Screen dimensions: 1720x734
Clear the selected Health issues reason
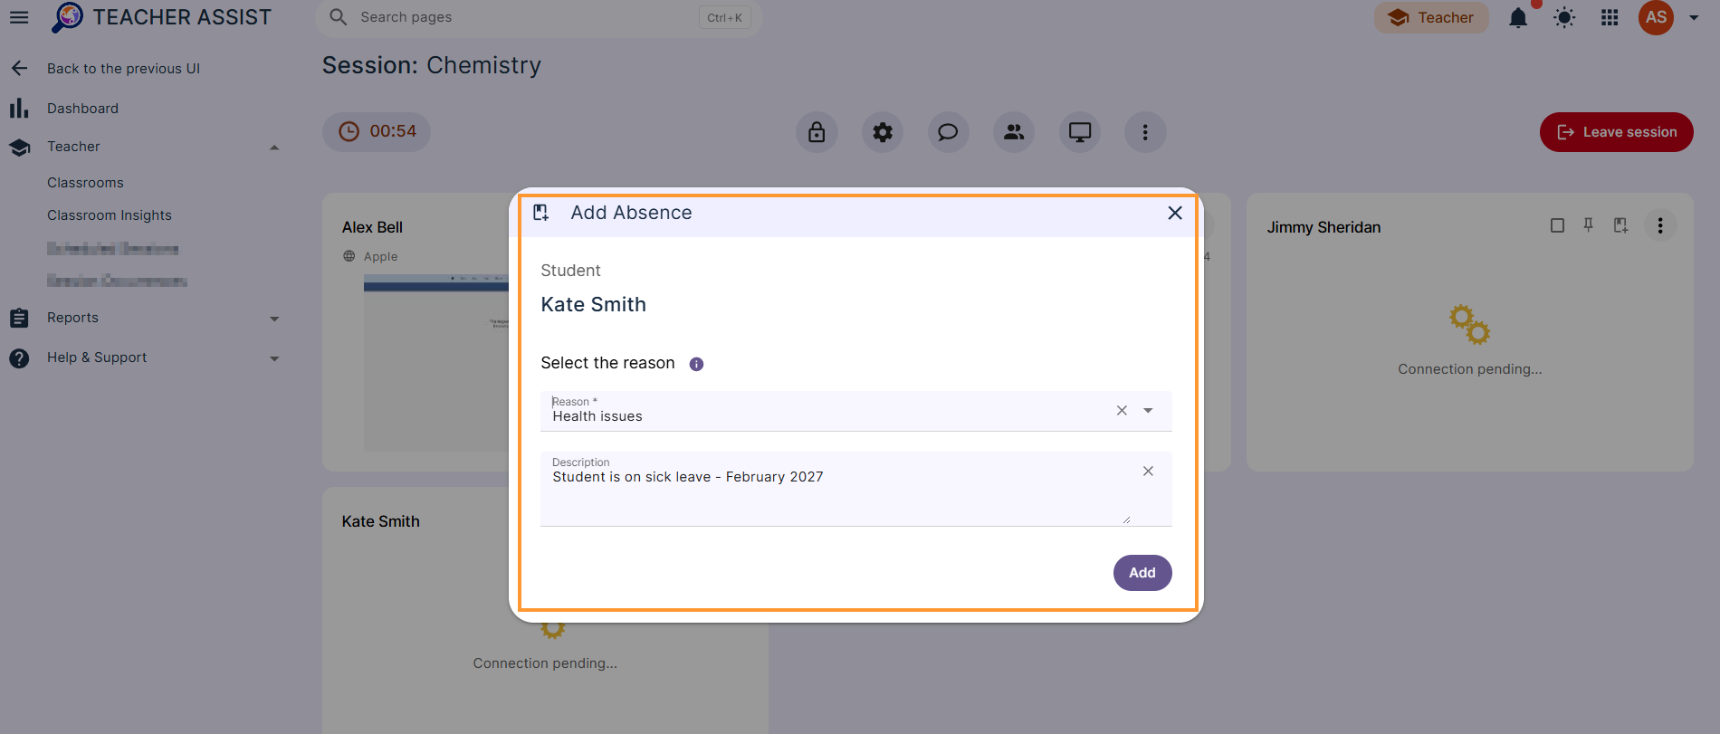pyautogui.click(x=1122, y=410)
